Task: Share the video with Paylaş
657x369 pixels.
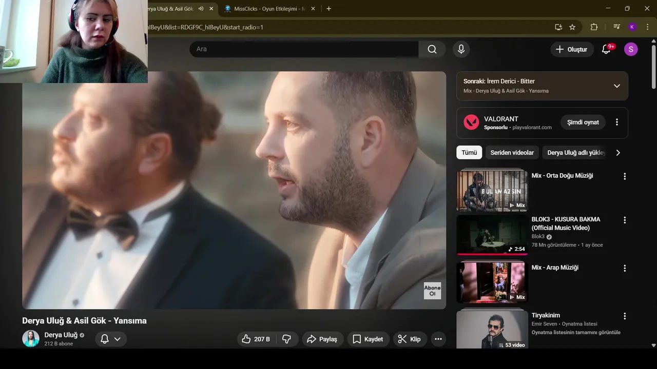Action: point(322,339)
